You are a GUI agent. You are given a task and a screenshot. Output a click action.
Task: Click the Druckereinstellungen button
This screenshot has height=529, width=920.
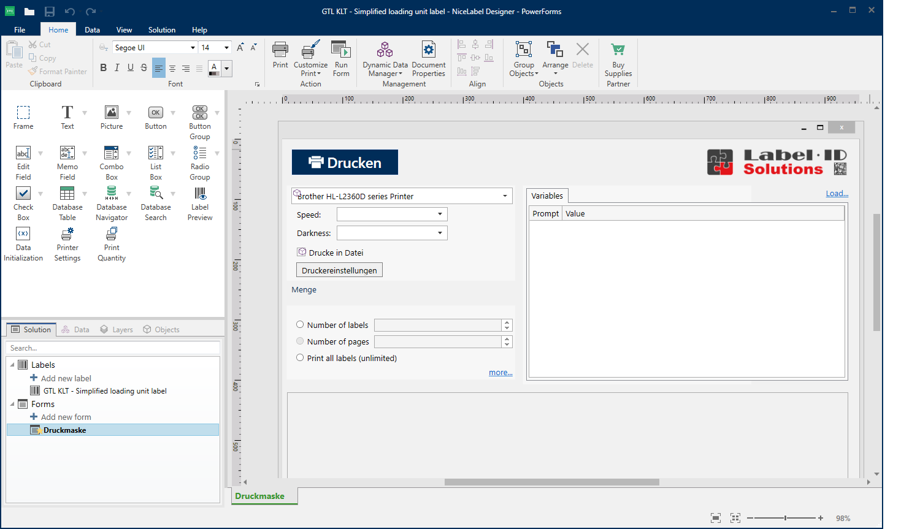[x=339, y=270]
